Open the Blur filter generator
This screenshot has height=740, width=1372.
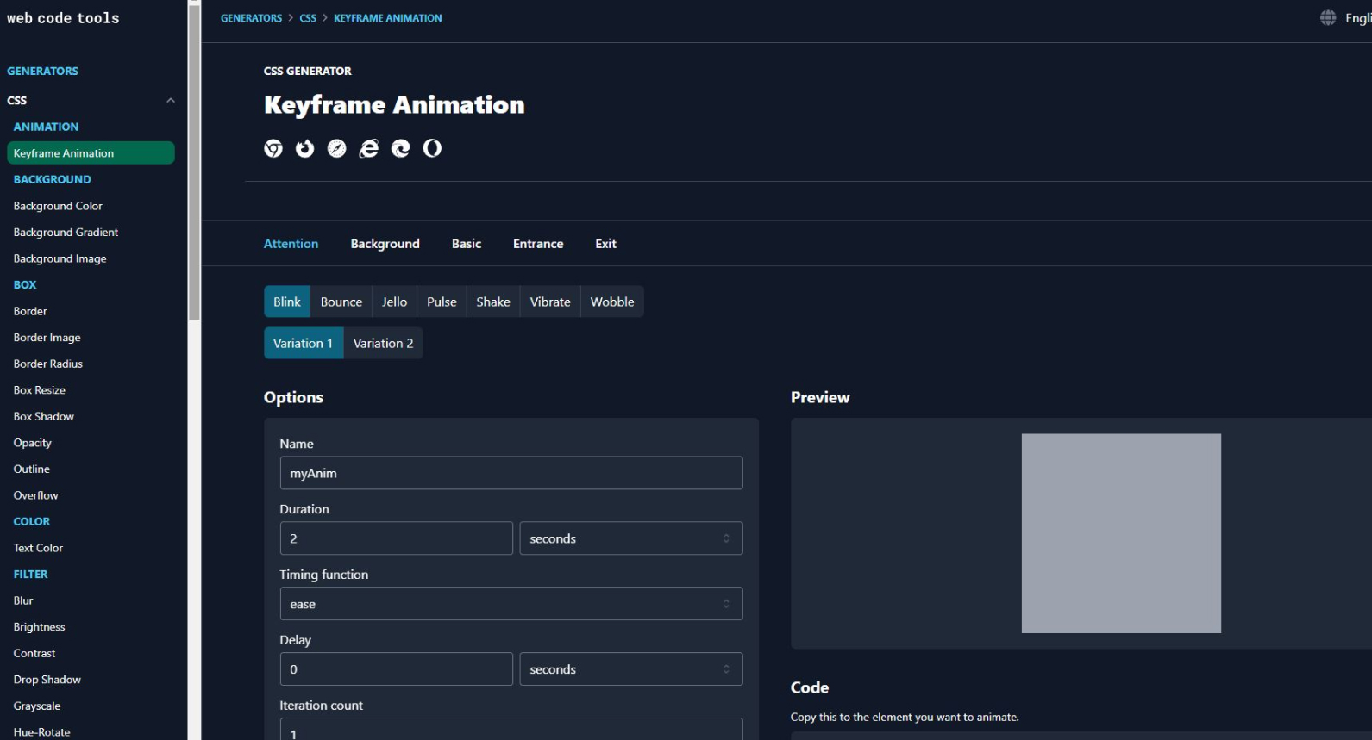click(23, 600)
